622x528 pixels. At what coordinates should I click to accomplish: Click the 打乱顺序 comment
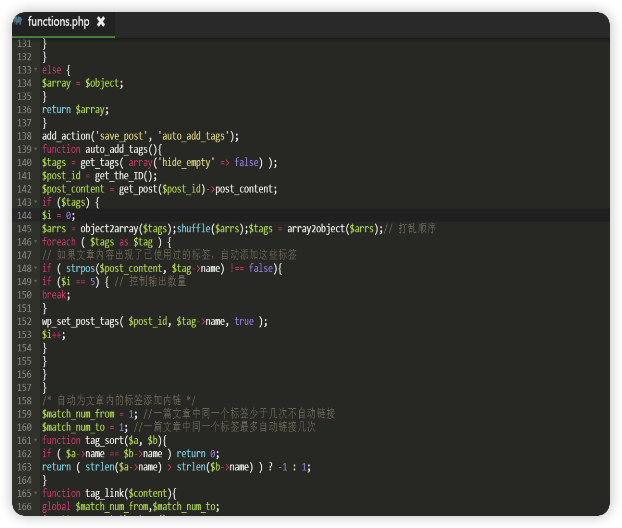point(410,228)
